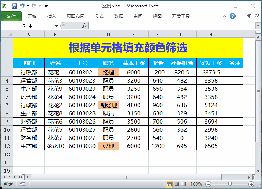Click the fx insert function icon
This screenshot has width=262, height=189.
coord(84,26)
